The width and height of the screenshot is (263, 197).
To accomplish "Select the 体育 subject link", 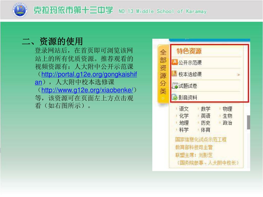I will coord(205,130).
